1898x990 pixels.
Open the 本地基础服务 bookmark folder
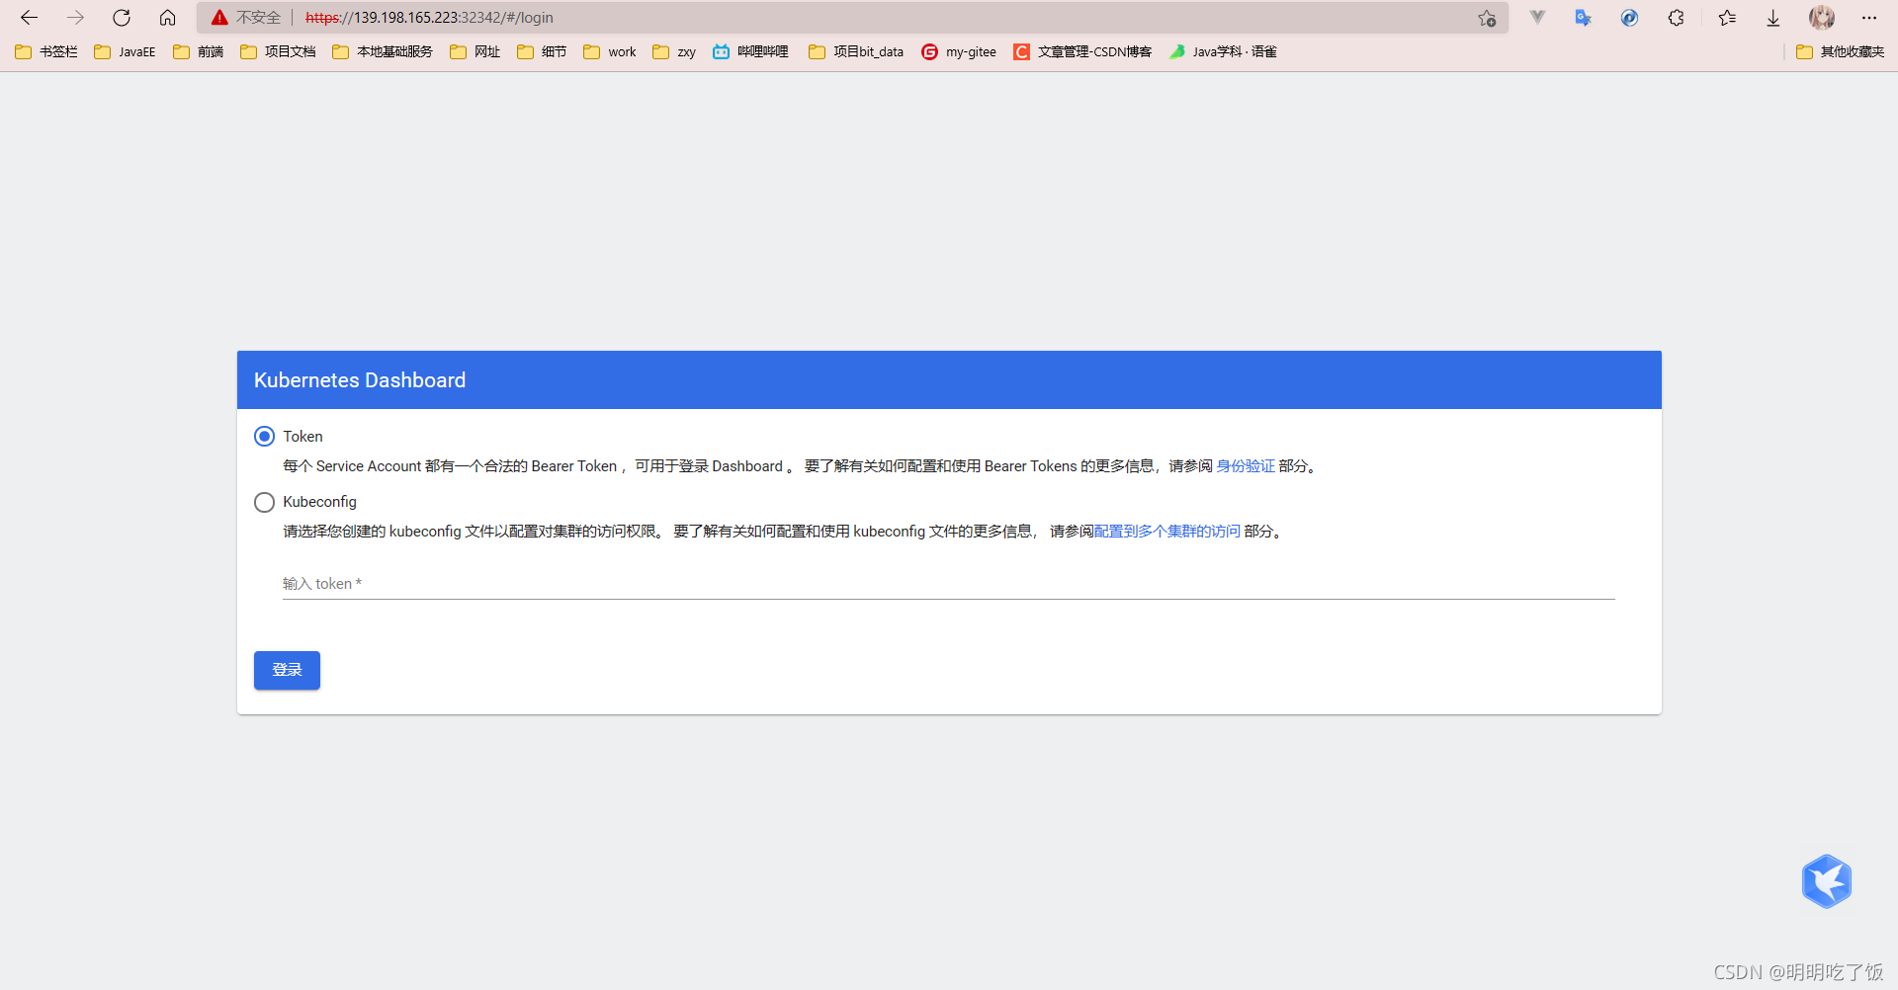(x=383, y=51)
